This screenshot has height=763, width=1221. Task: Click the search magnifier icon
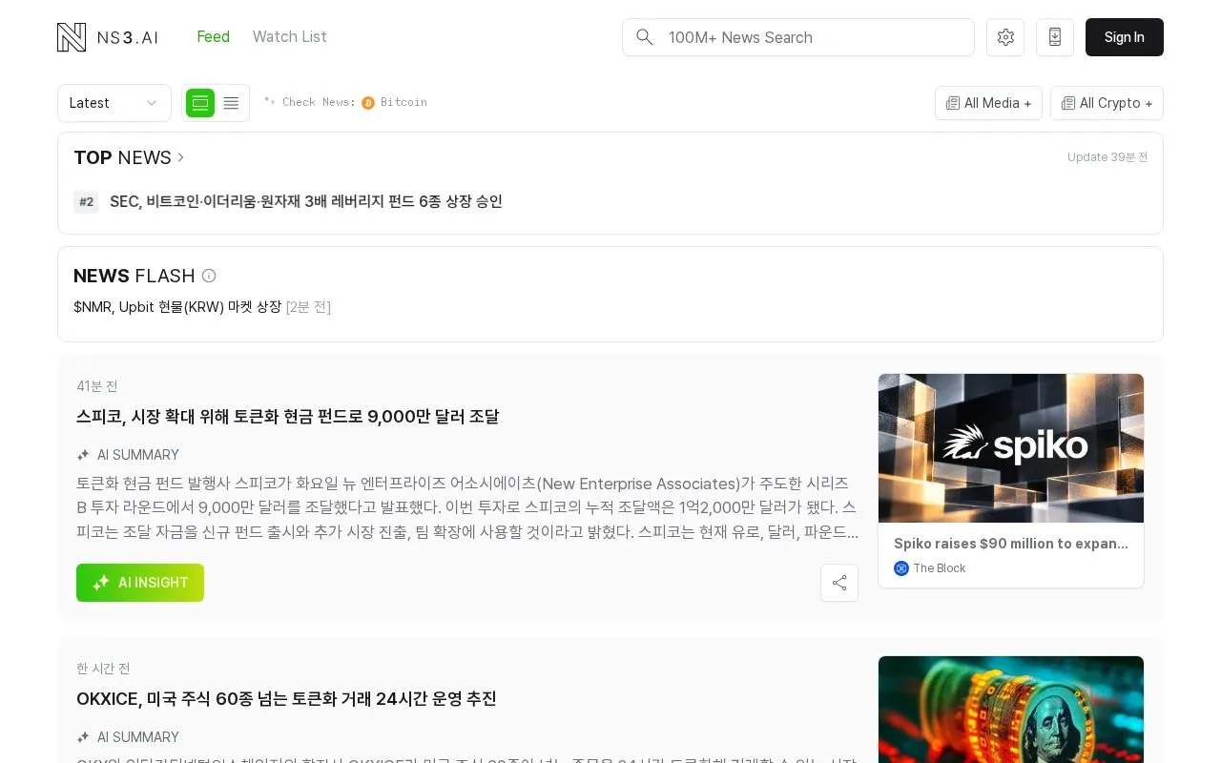tap(645, 37)
